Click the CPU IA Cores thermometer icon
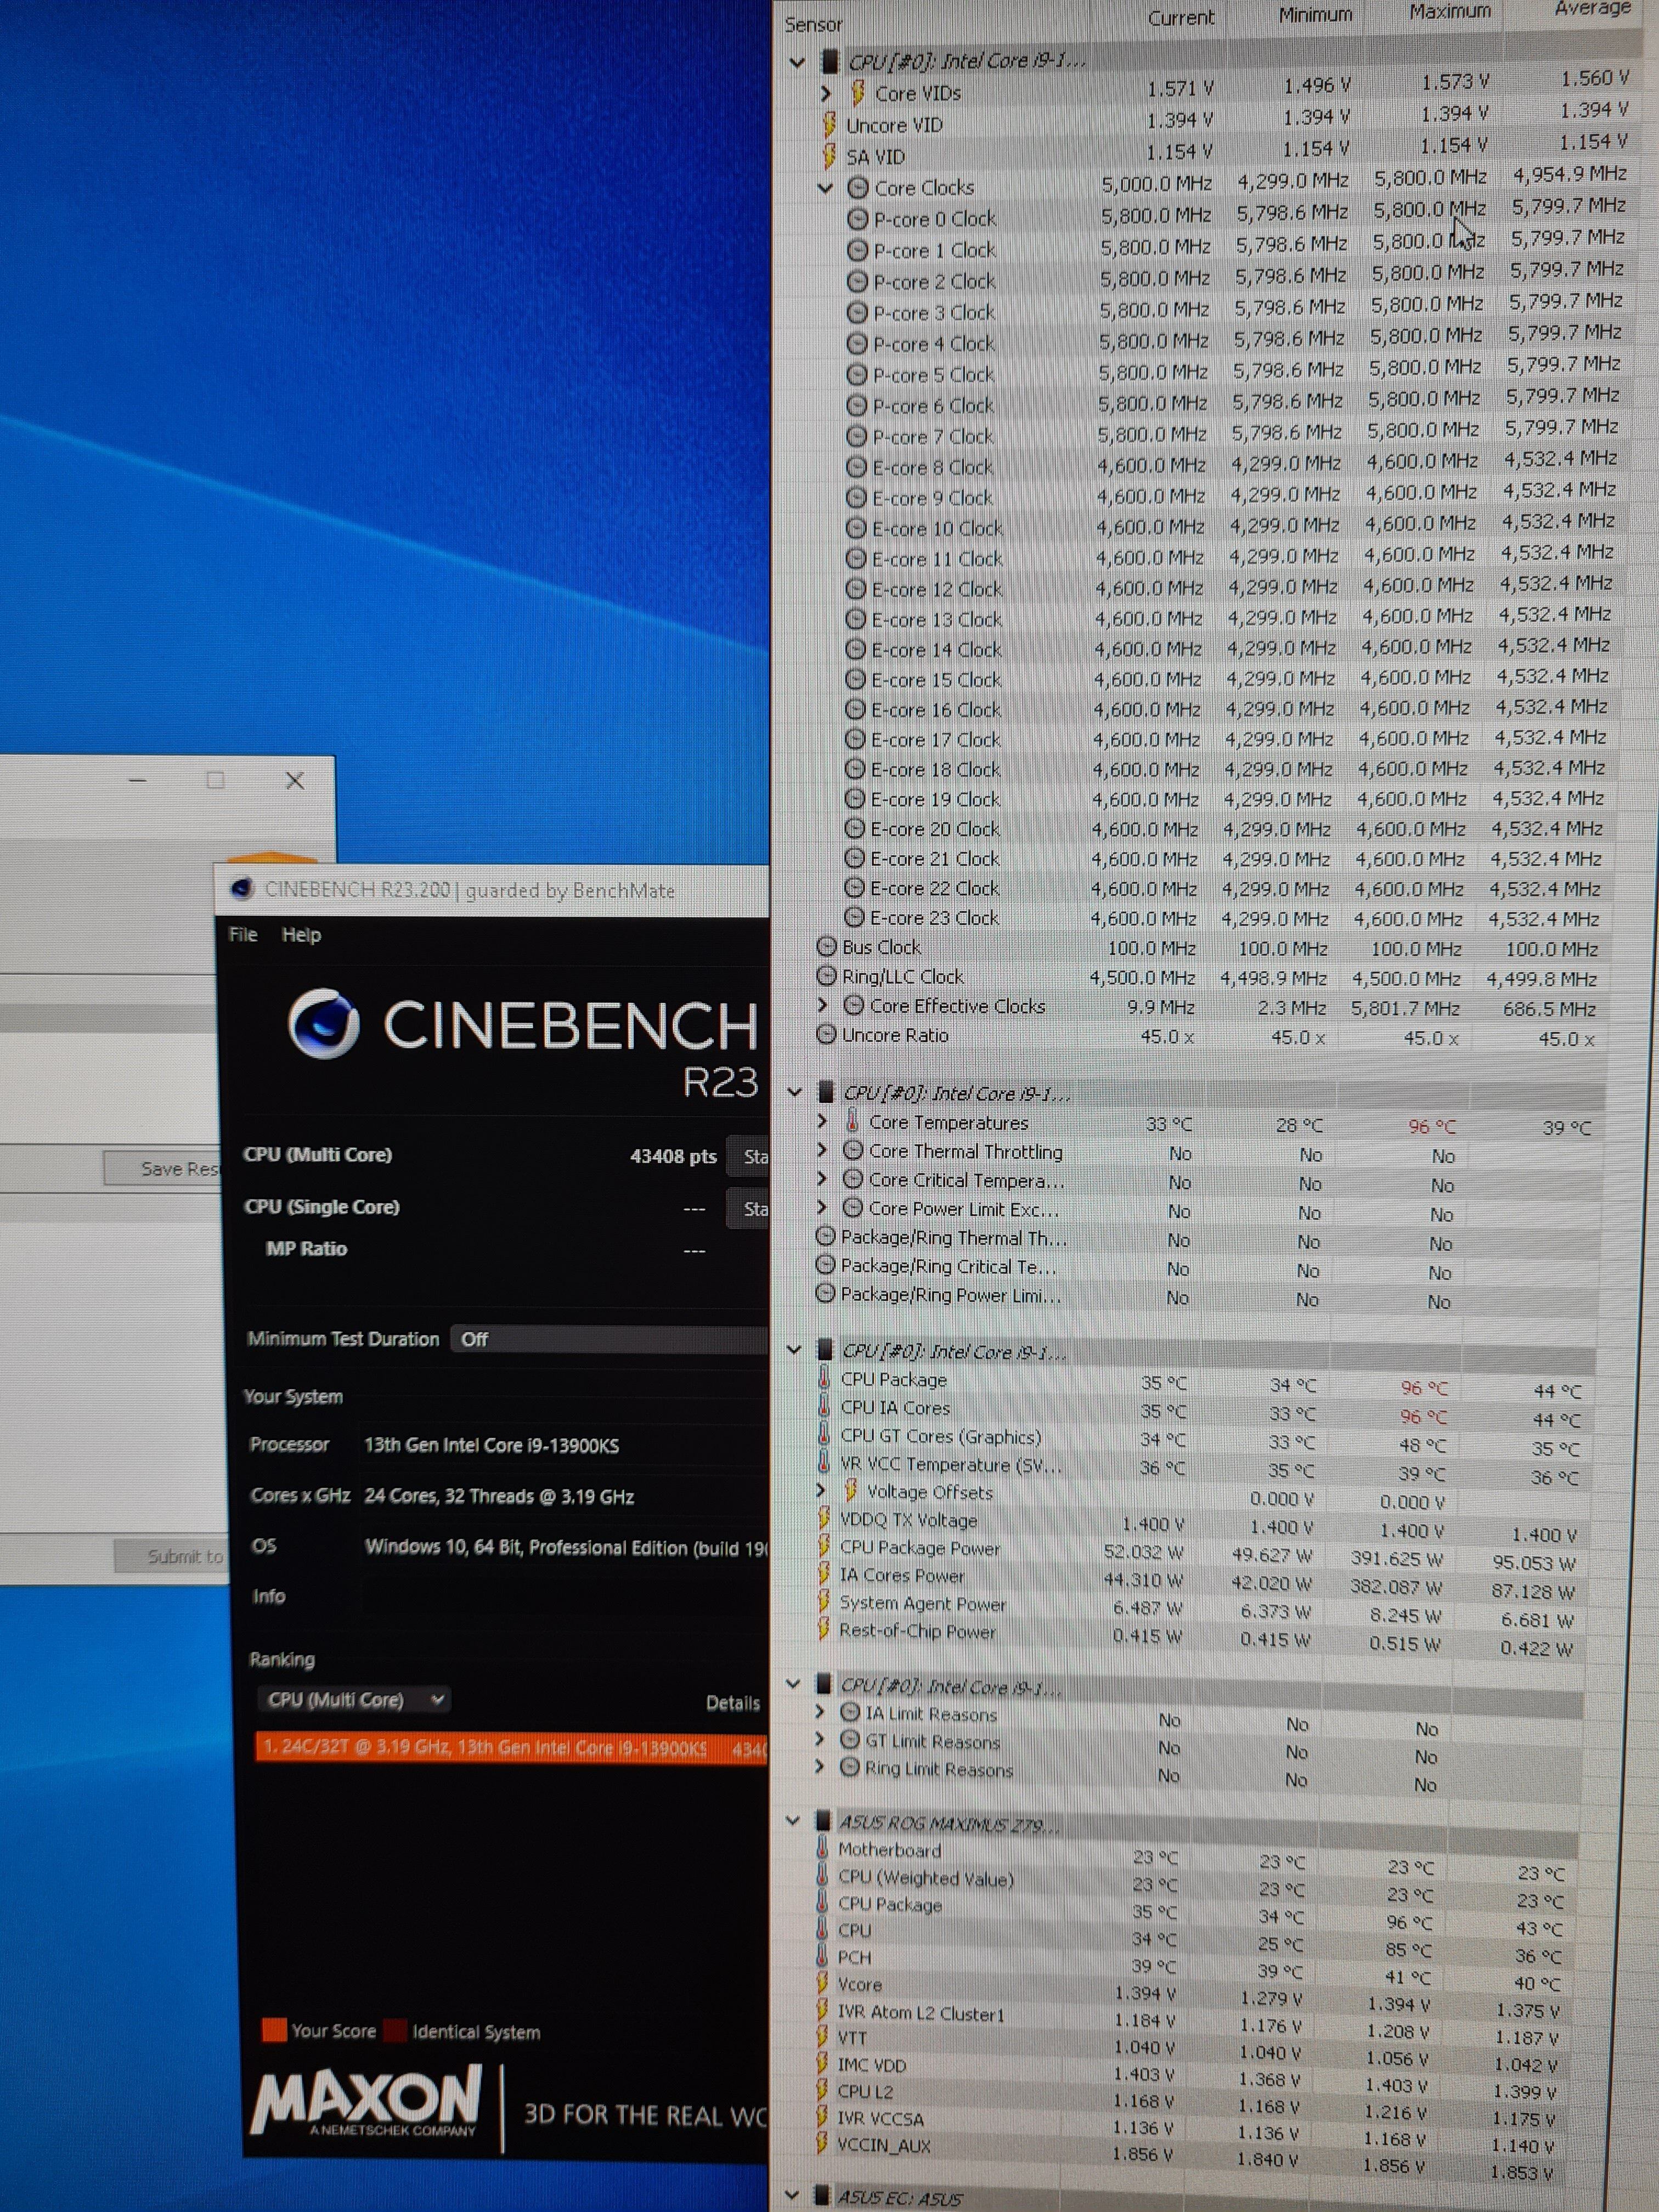 (x=825, y=1406)
